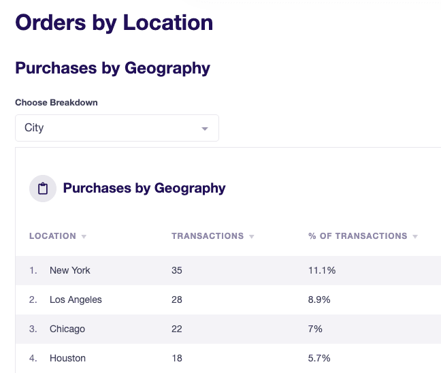
Task: Select the Houston row
Action: (228, 359)
